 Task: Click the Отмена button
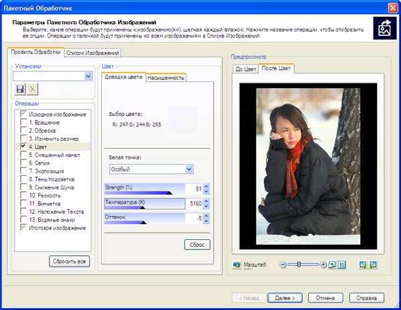click(x=325, y=298)
